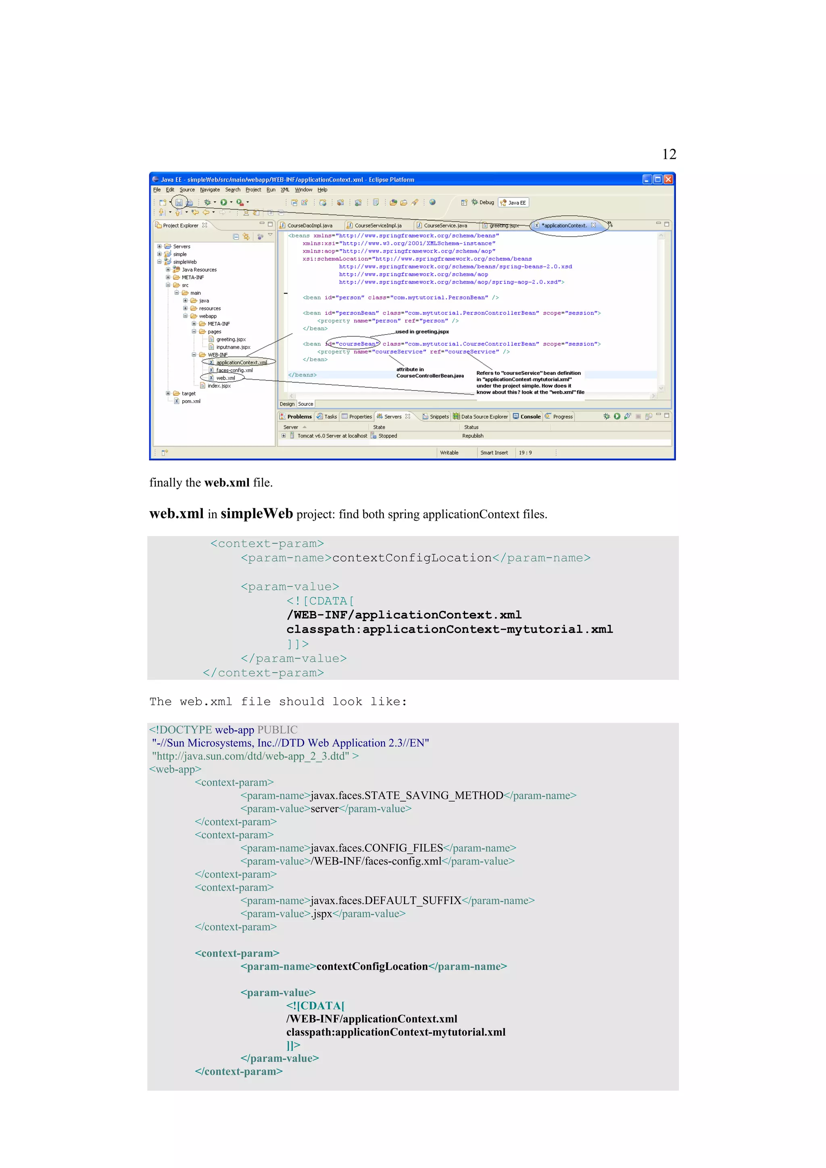
Task: Select the Java EE perspective button
Action: tap(513, 202)
